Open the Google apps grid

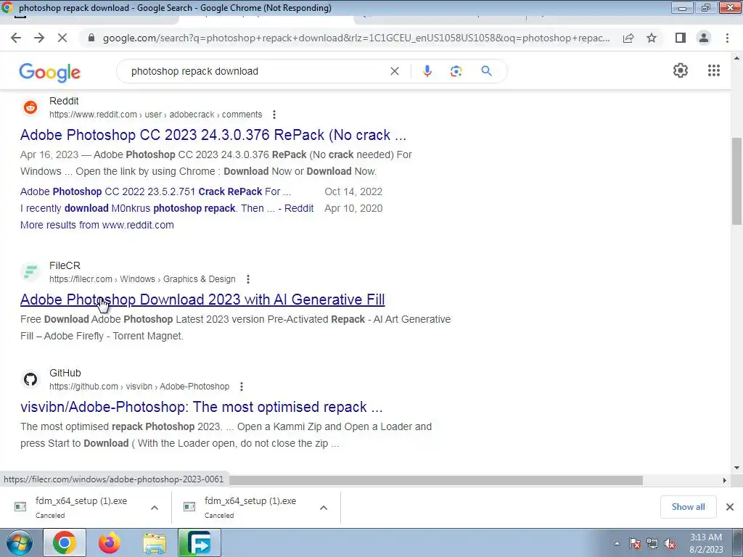point(714,70)
